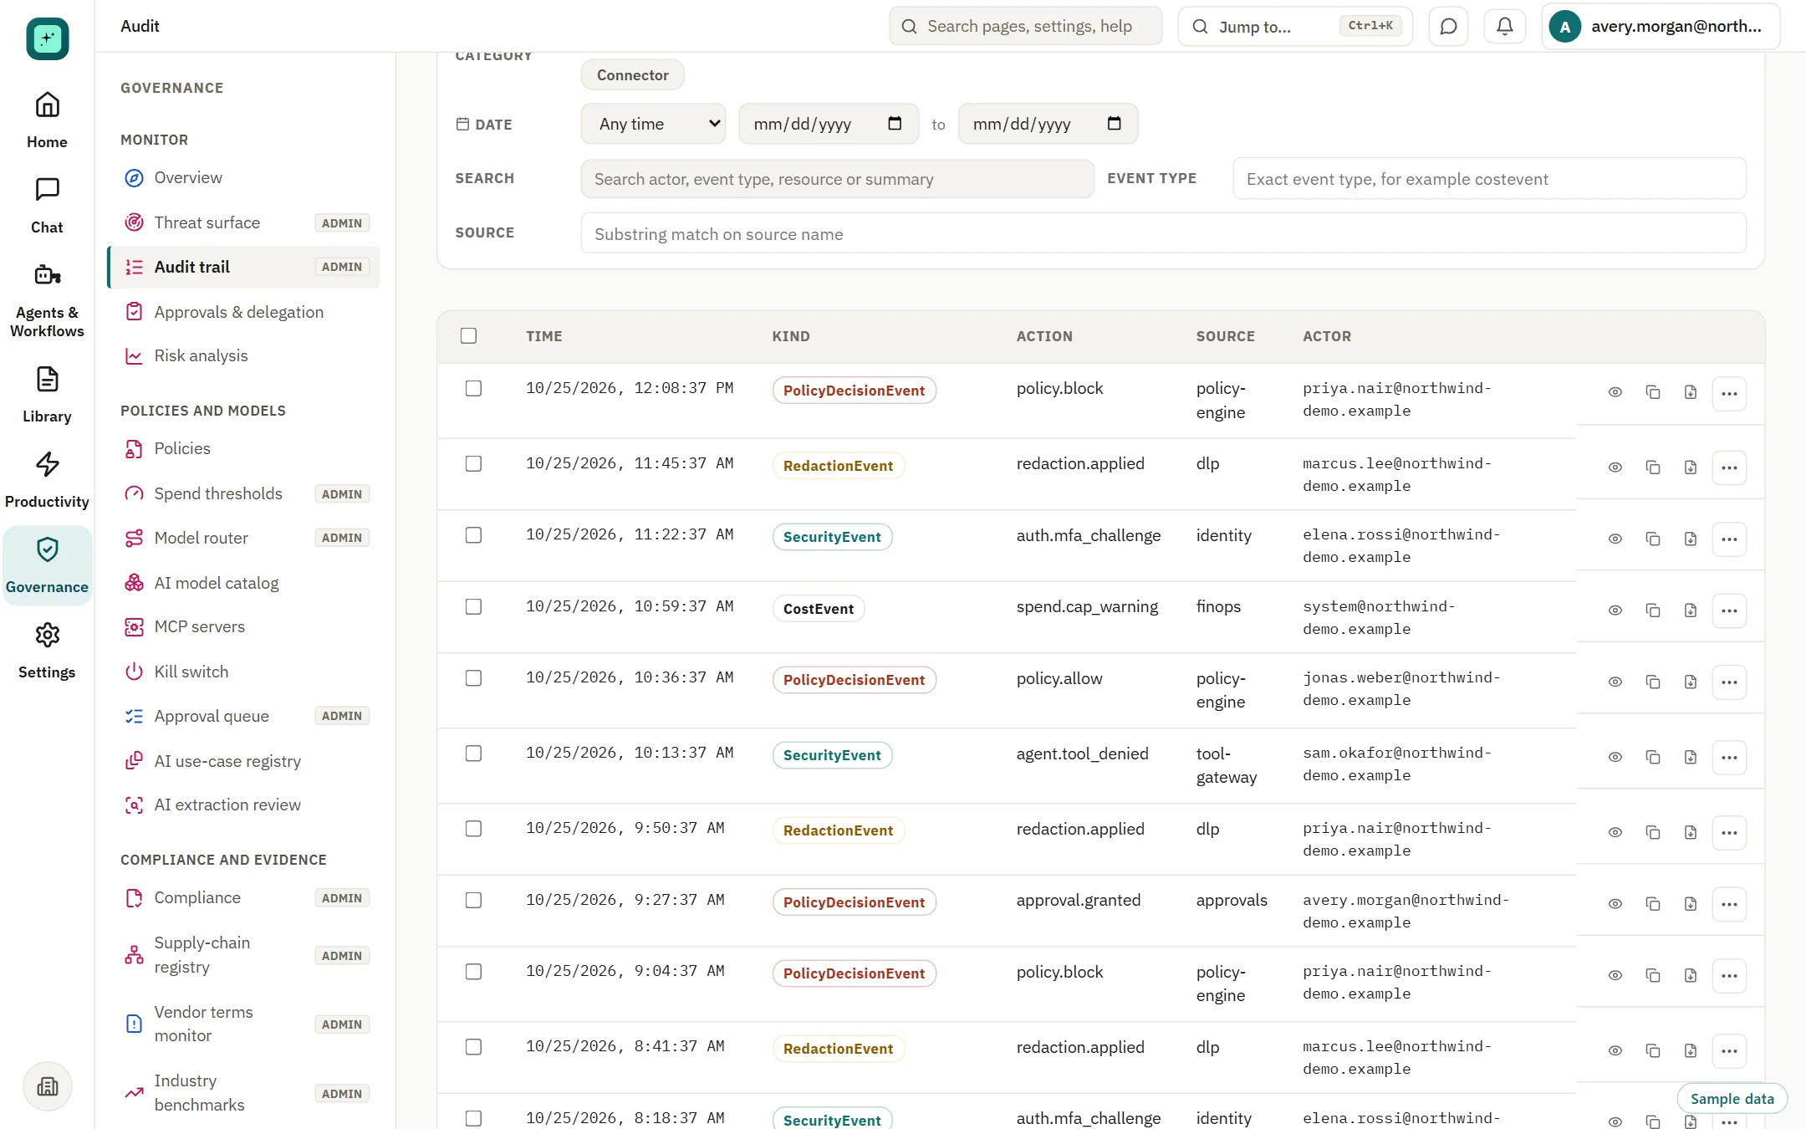1806x1129 pixels.
Task: Open Threat surface page
Action: [x=243, y=222]
